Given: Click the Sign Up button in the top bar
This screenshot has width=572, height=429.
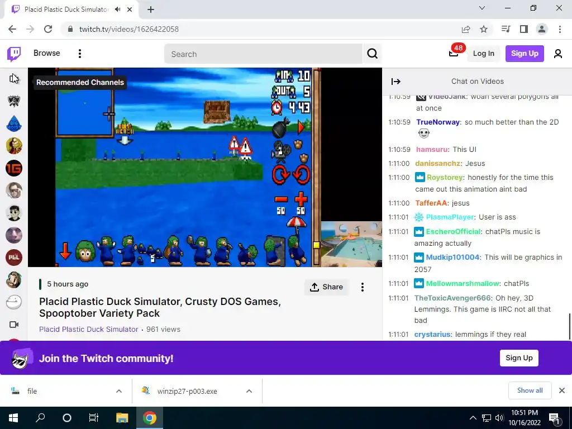Looking at the screenshot, I should tap(525, 54).
